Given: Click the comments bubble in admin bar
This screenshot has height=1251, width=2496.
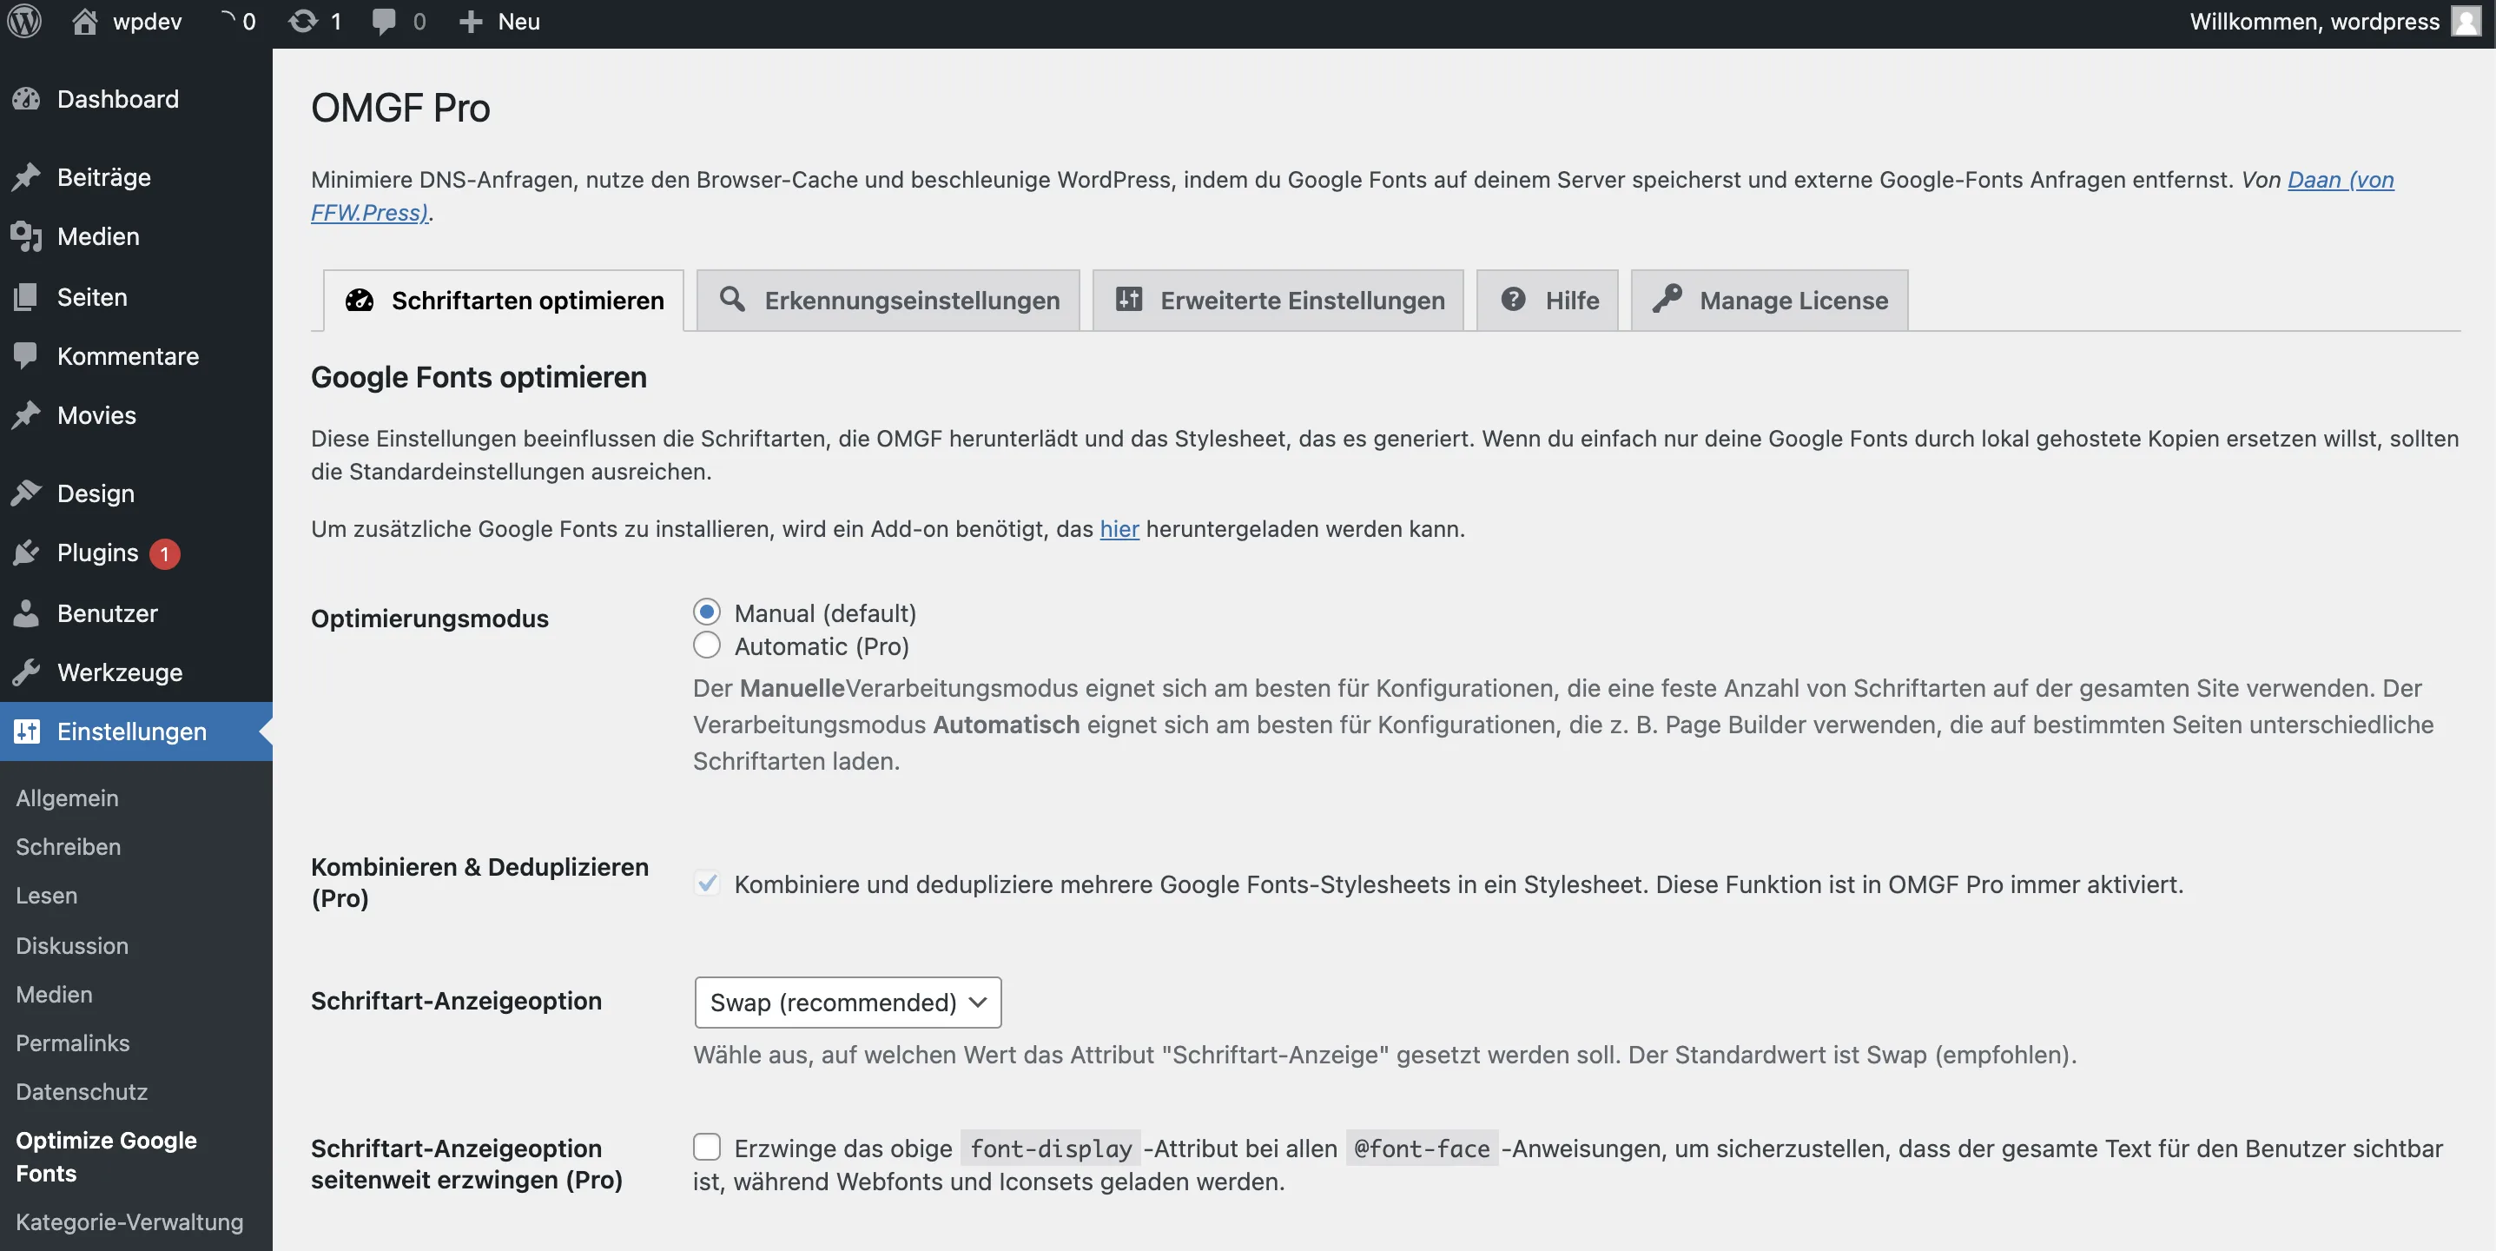Looking at the screenshot, I should point(384,22).
